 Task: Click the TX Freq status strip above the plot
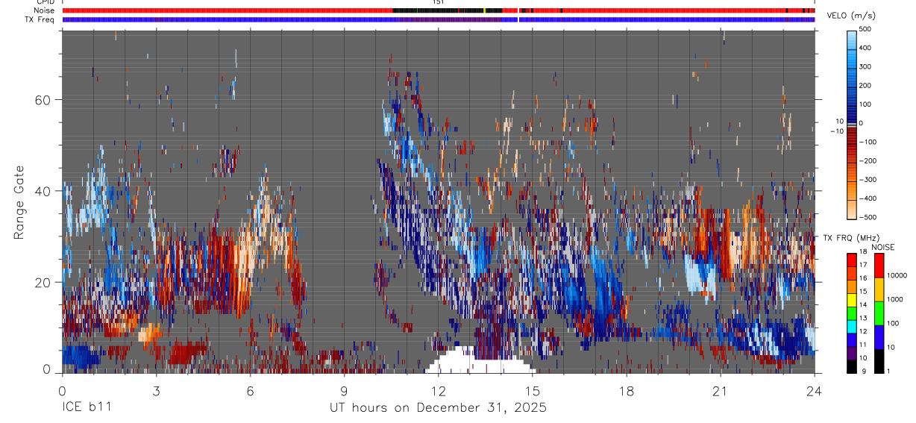click(438, 19)
